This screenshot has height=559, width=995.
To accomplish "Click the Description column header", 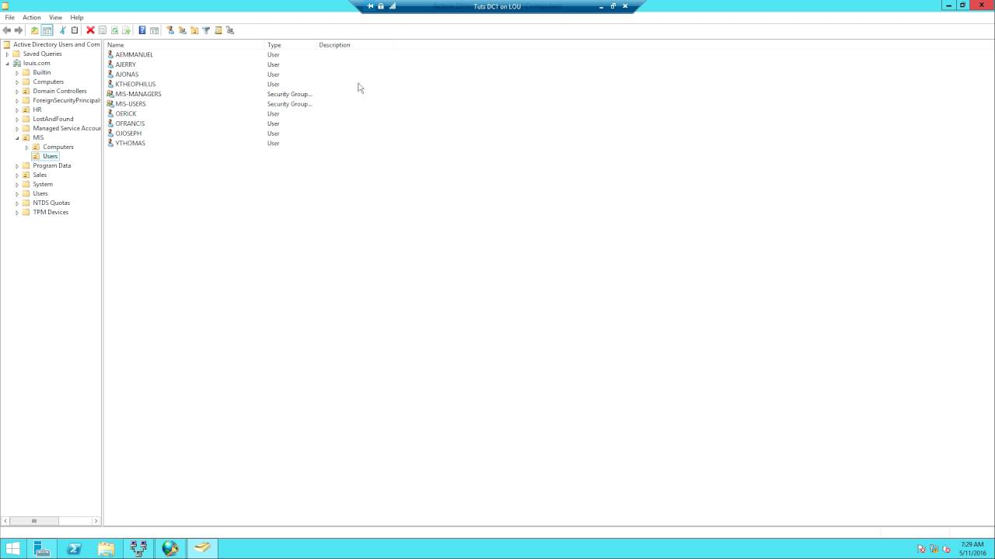I will tap(354, 45).
